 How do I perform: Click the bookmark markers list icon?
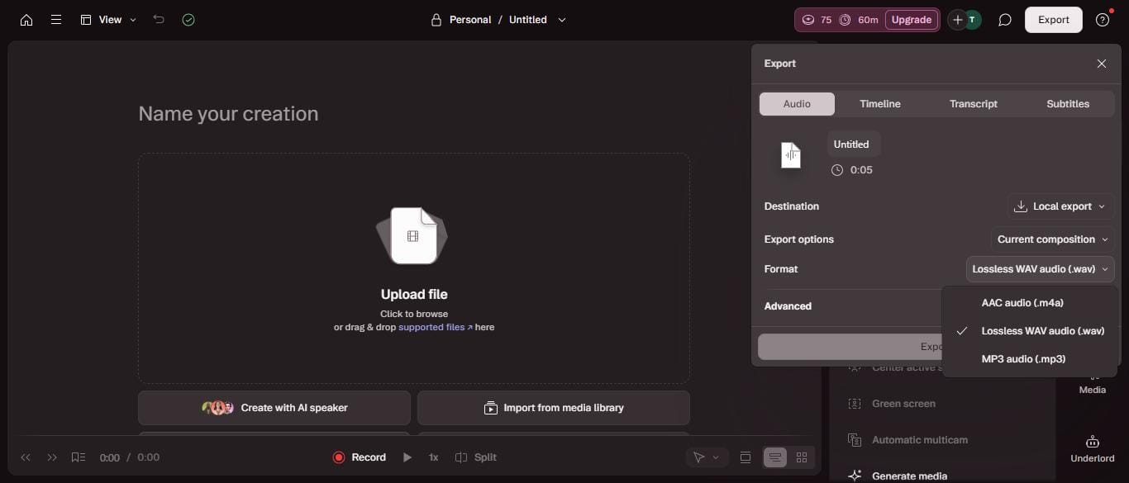79,457
